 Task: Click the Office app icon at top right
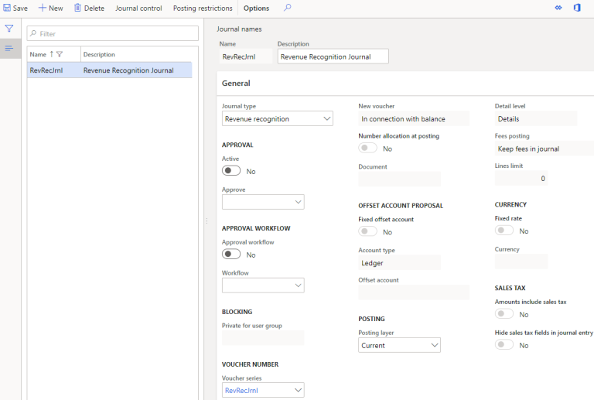click(x=577, y=8)
